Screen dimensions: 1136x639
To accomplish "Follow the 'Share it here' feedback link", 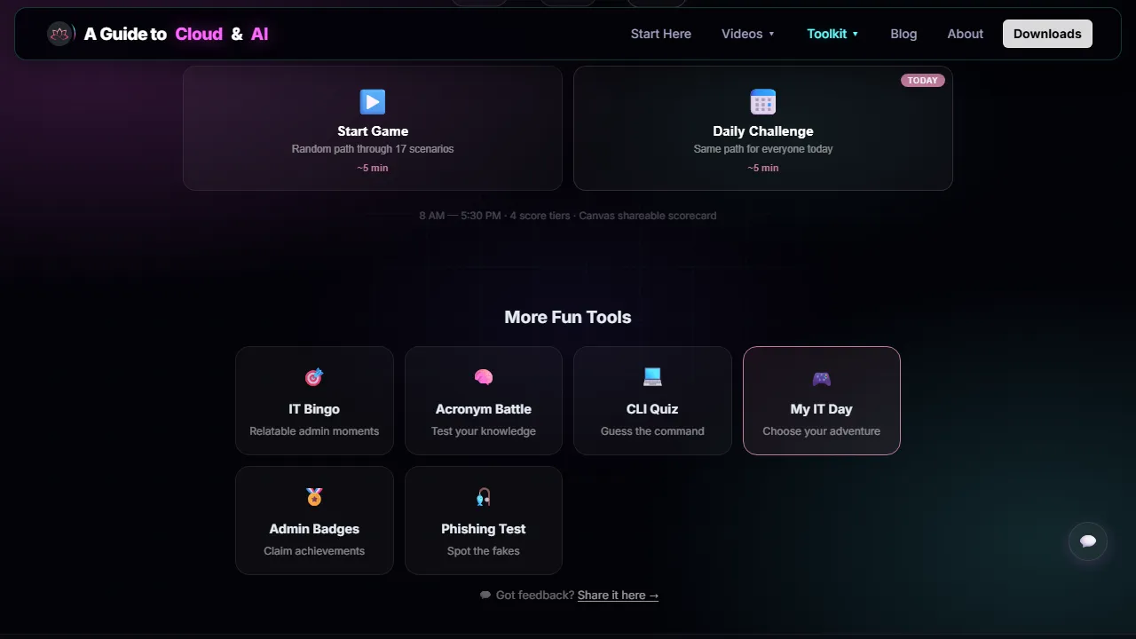I will [618, 596].
